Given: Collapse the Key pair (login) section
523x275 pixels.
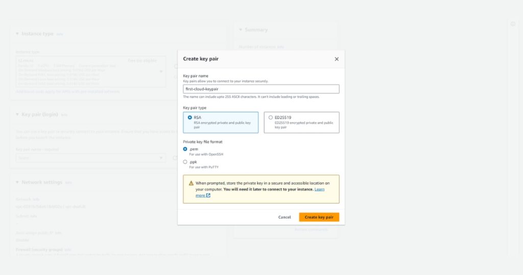Looking at the screenshot, I should point(17,114).
